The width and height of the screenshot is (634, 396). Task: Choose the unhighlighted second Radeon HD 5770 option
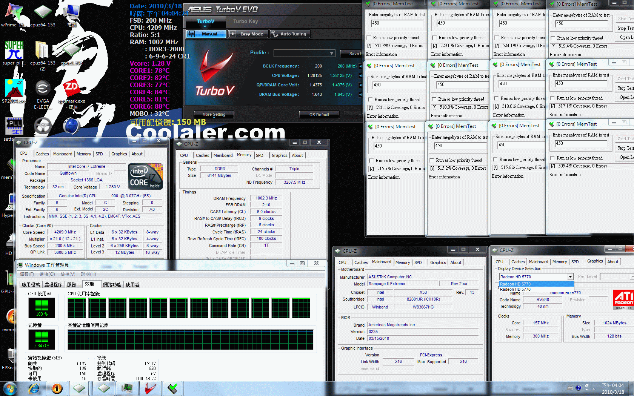click(536, 289)
